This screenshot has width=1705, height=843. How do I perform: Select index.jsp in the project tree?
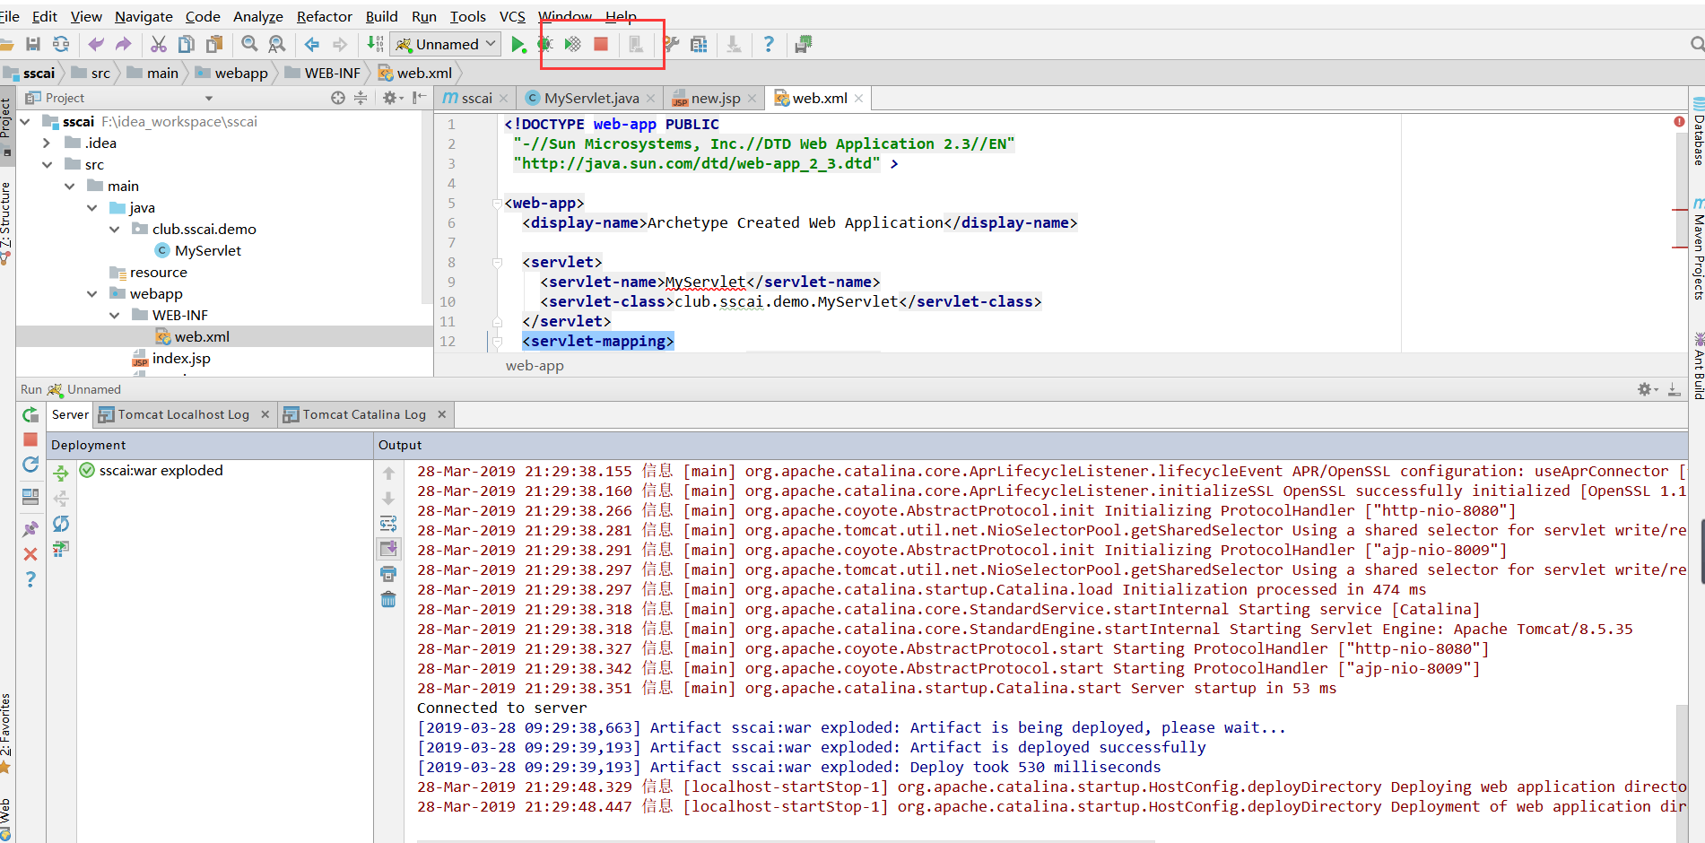click(x=181, y=359)
